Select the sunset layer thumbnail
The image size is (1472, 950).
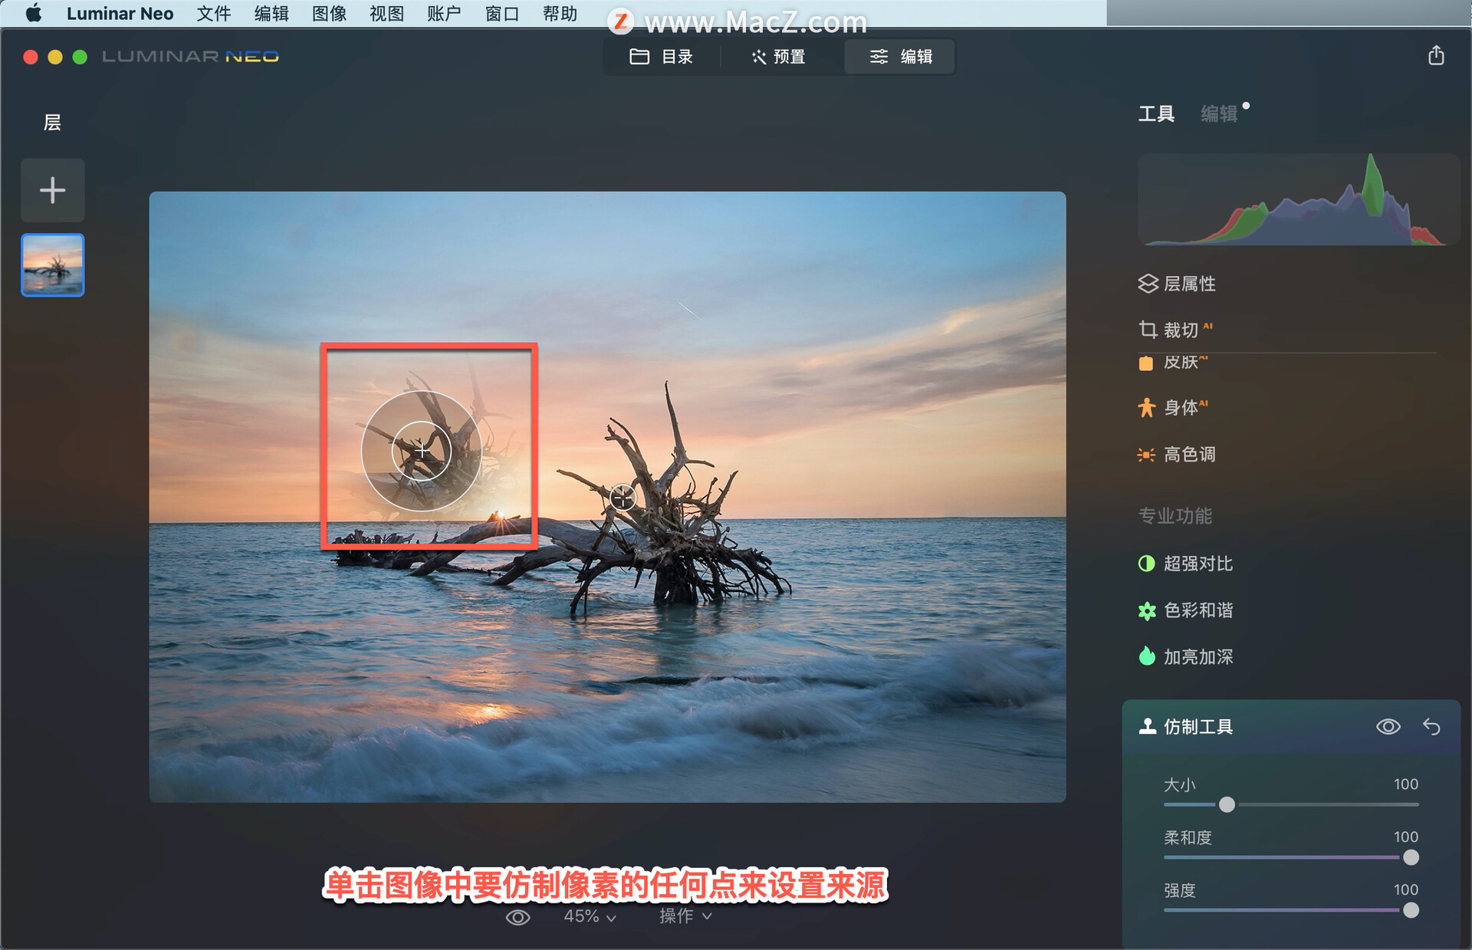(x=53, y=265)
